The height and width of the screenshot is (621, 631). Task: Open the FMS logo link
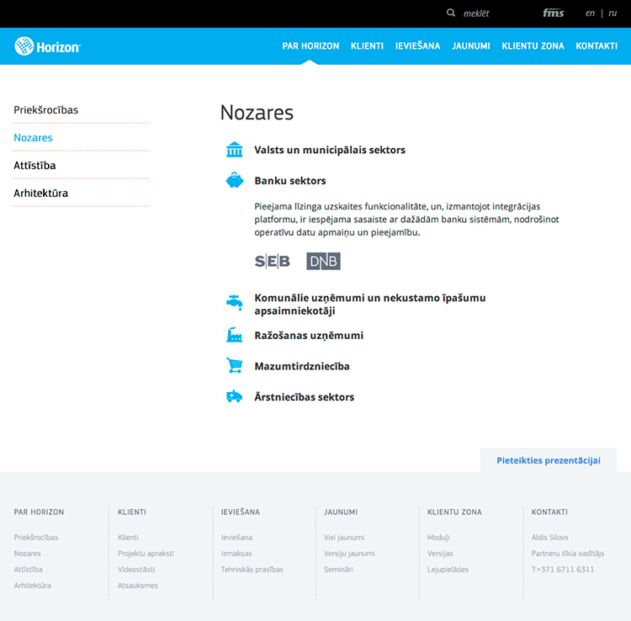point(554,13)
